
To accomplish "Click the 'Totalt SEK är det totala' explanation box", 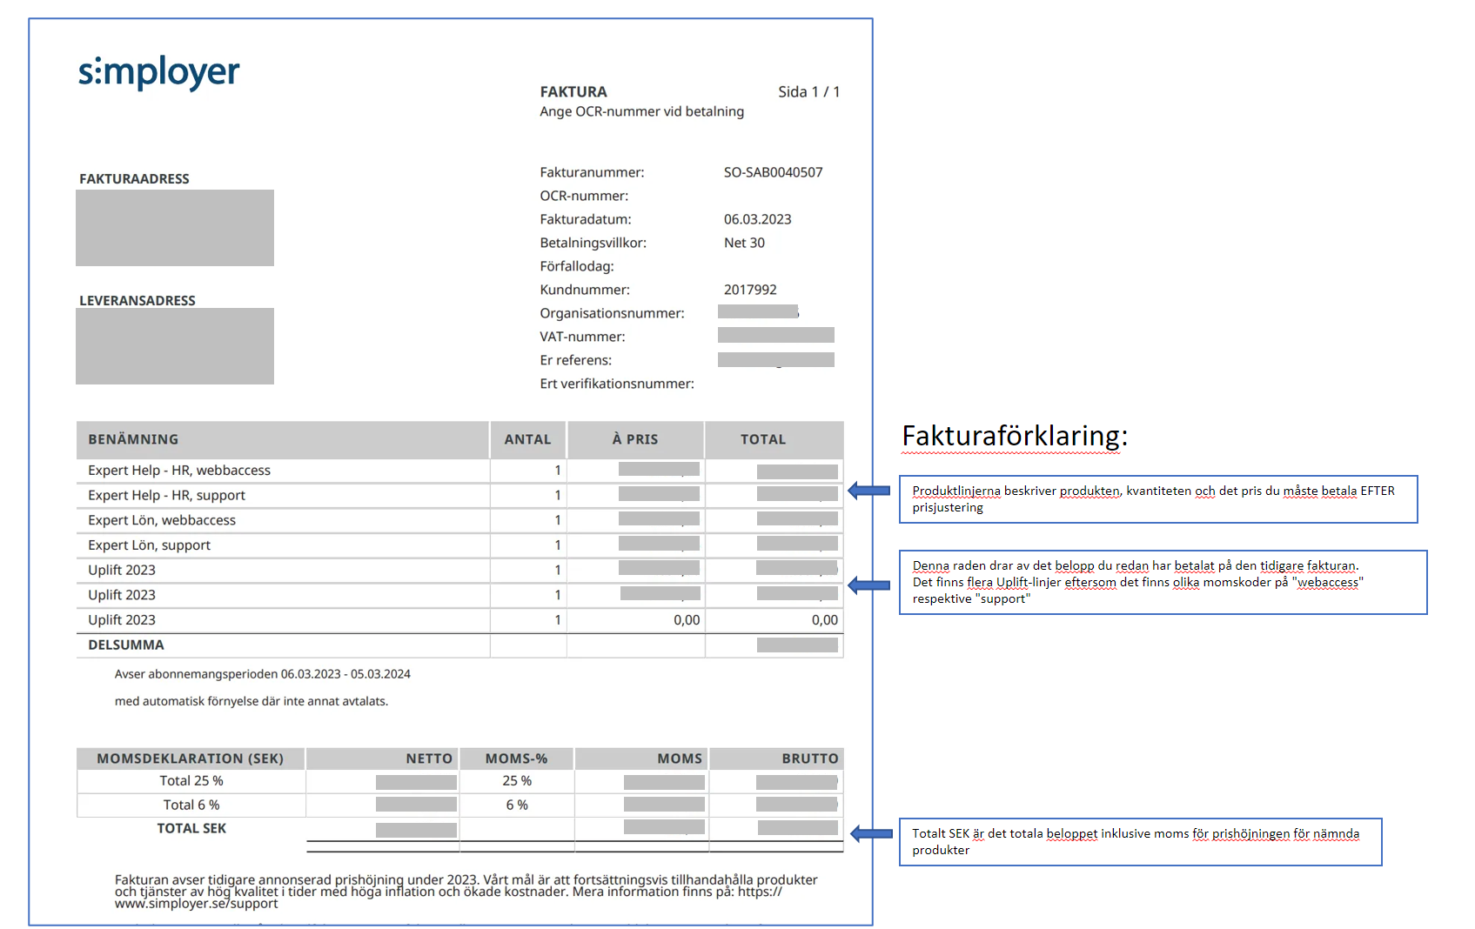I will click(x=1140, y=842).
